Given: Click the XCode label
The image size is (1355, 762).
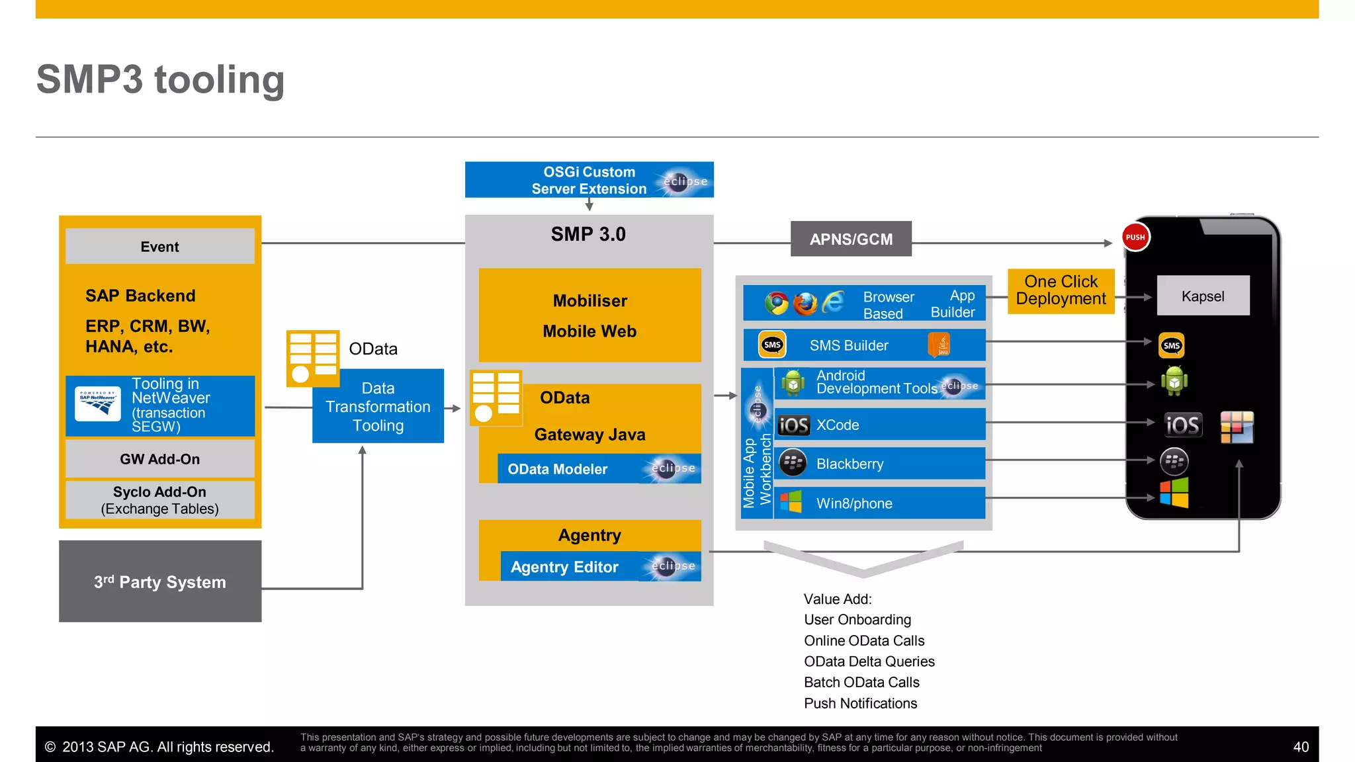Looking at the screenshot, I should click(838, 425).
